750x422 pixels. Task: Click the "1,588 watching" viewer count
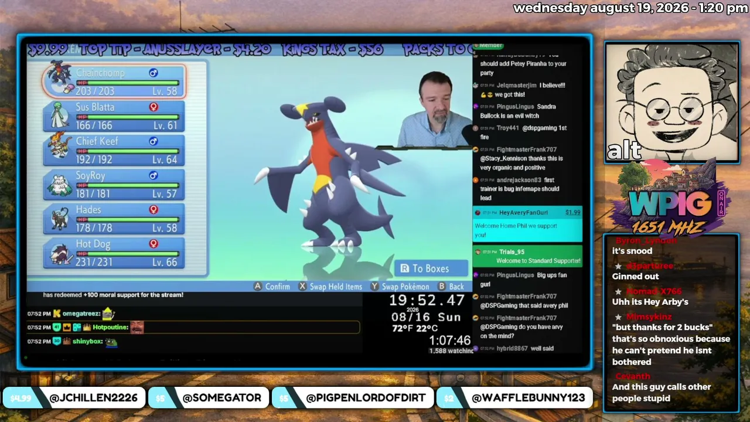[x=451, y=351]
